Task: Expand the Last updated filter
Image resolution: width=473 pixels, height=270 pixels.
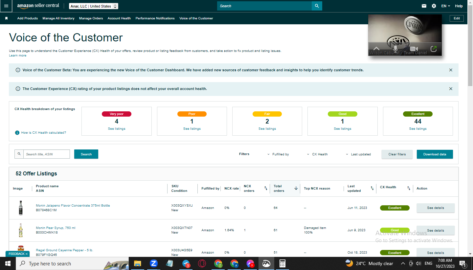Action: click(x=358, y=154)
